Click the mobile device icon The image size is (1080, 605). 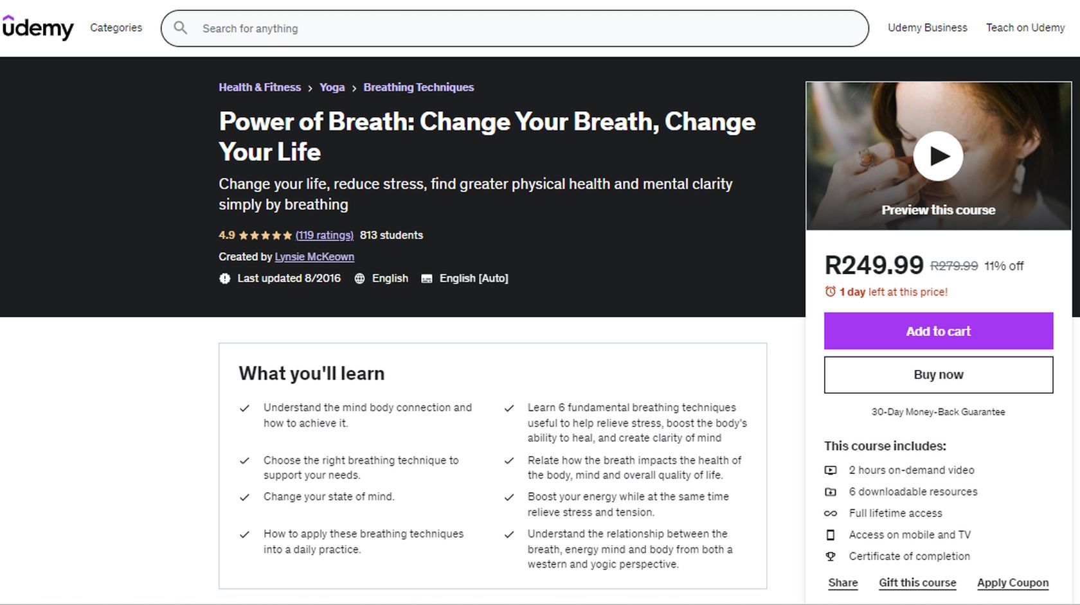[831, 535]
